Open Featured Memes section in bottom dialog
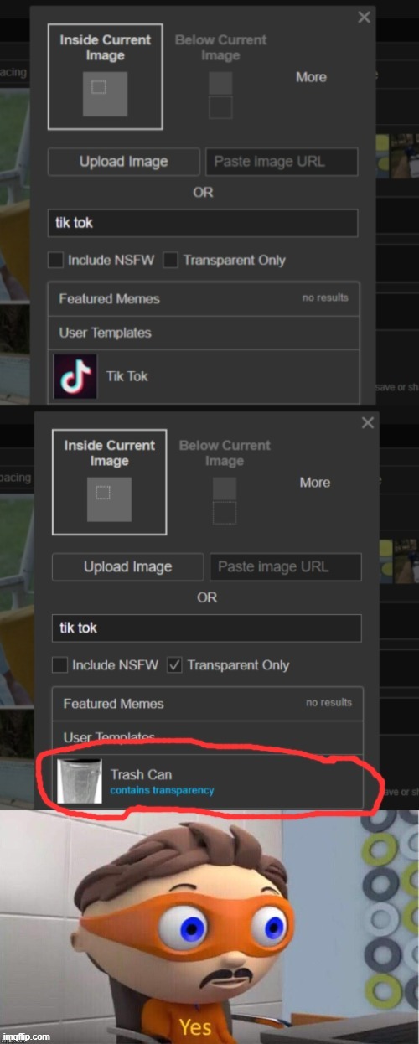This screenshot has height=1044, width=419. point(208,704)
